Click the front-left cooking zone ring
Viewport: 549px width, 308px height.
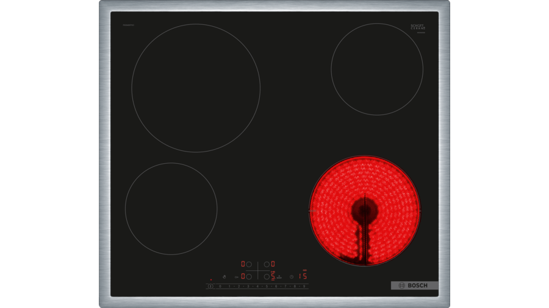point(171,208)
